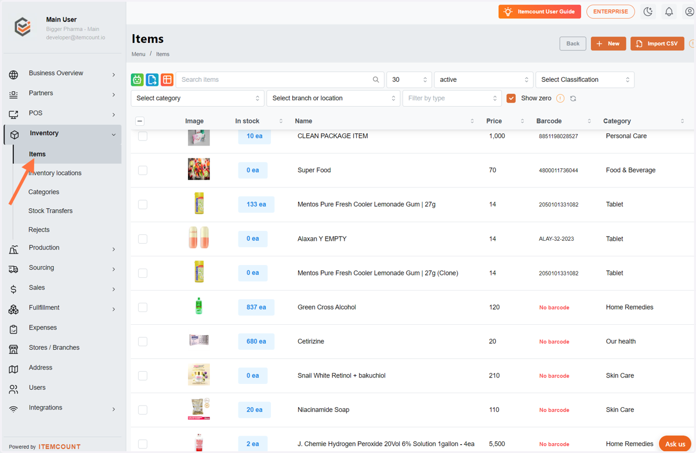Open Stock Transfers submenu item
The width and height of the screenshot is (696, 453).
tap(50, 211)
